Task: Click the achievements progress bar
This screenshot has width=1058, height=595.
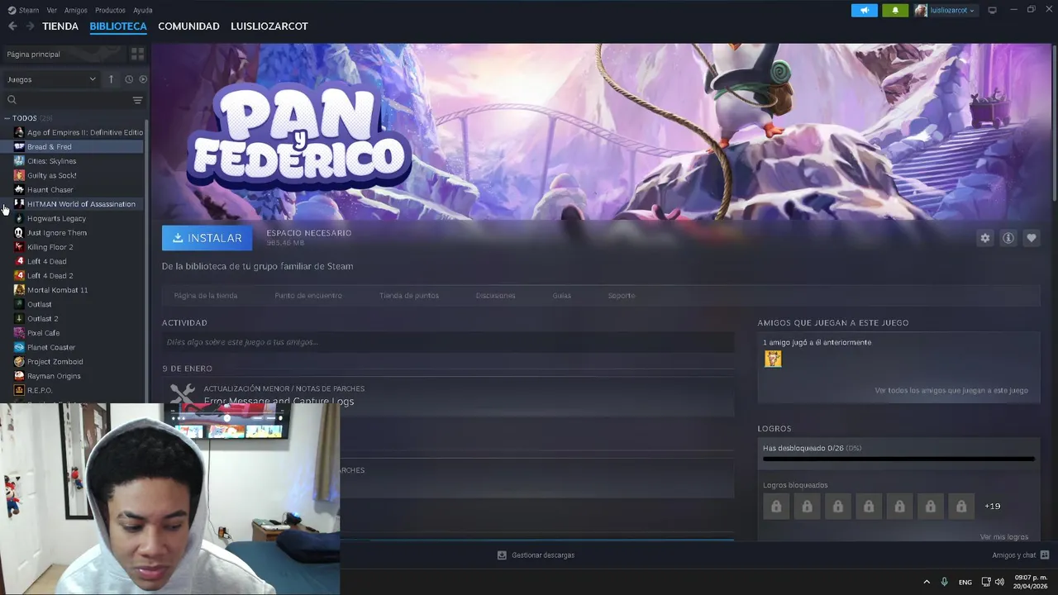Action: tap(898, 459)
